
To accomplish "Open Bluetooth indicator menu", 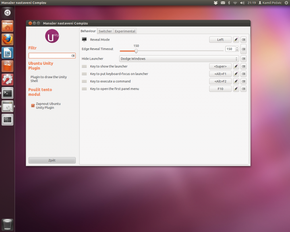I will pyautogui.click(x=229, y=3).
